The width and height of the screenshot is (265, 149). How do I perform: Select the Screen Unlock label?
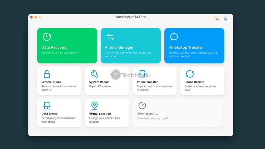(51, 82)
